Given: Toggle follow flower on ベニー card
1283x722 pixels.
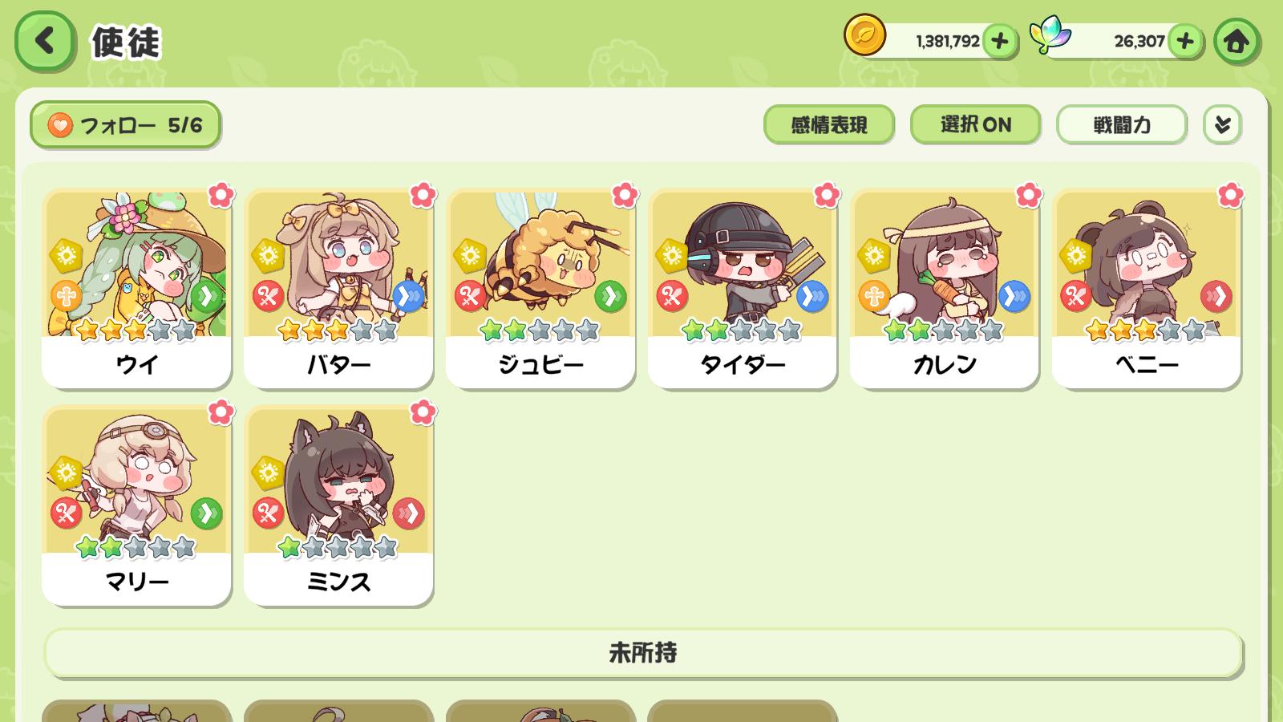Looking at the screenshot, I should click(x=1231, y=195).
